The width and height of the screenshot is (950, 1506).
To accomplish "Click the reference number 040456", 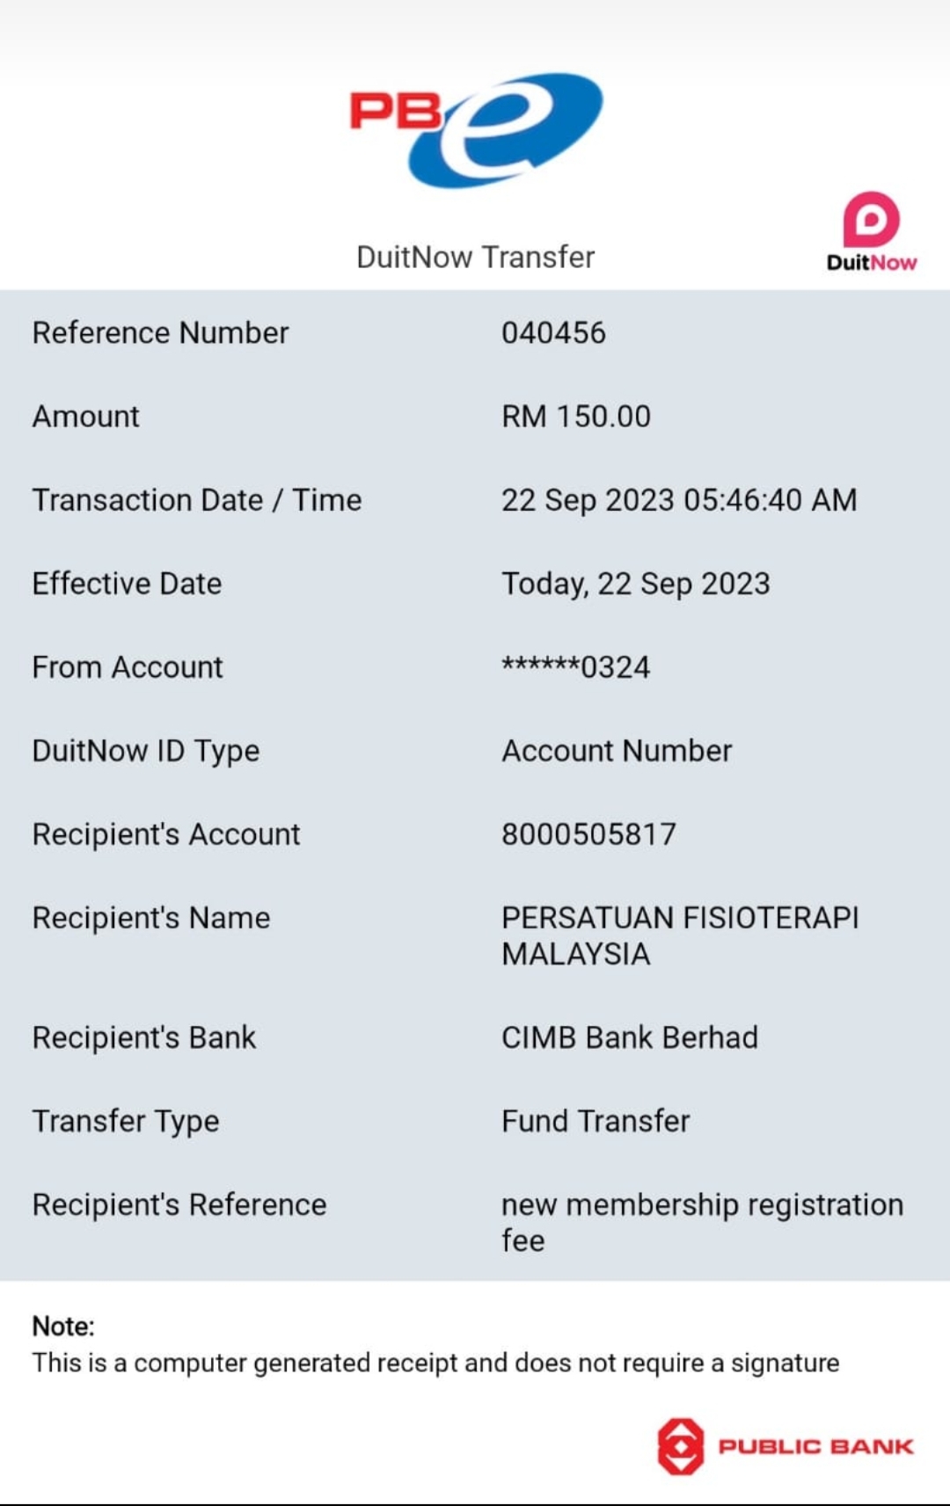I will pyautogui.click(x=553, y=333).
